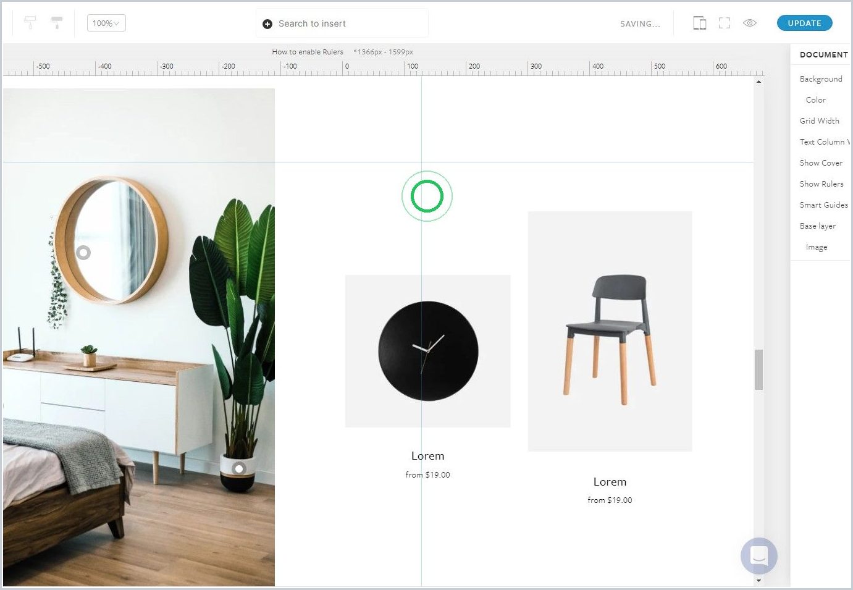
Task: Click the plus icon in Search to insert
Action: 267,23
